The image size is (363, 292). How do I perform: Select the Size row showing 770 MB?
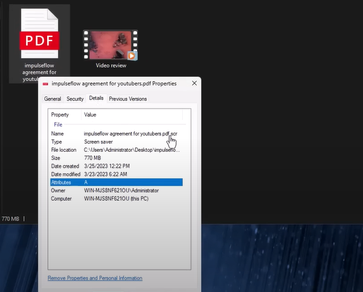pyautogui.click(x=116, y=158)
